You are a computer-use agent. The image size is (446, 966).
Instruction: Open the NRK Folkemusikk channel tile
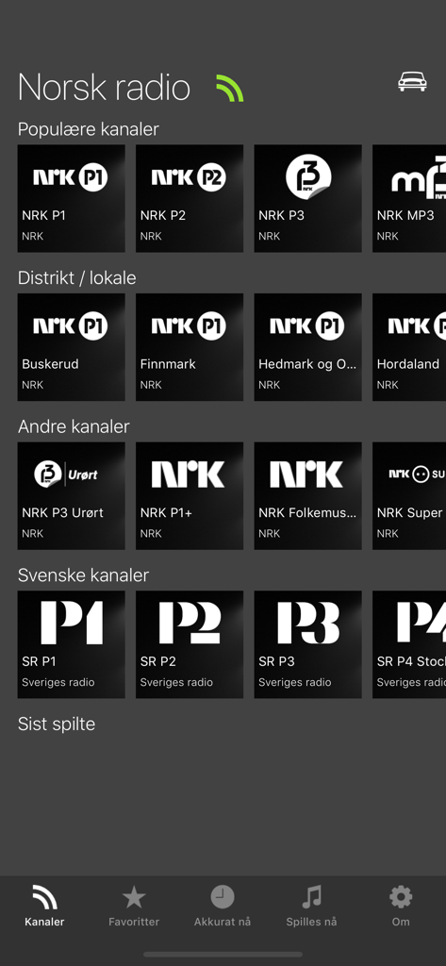point(308,495)
